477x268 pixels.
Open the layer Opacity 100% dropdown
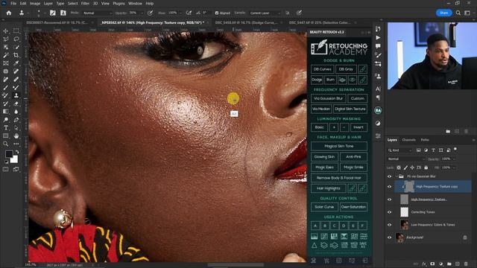coord(454,159)
